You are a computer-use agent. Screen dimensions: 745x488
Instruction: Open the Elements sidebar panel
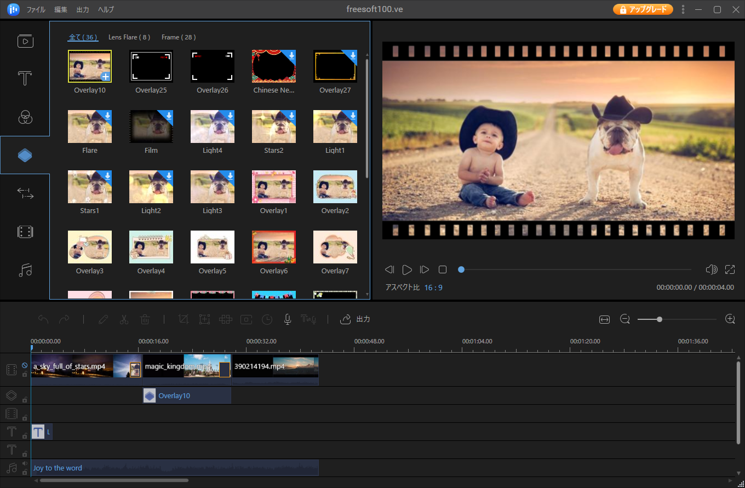[x=25, y=232]
